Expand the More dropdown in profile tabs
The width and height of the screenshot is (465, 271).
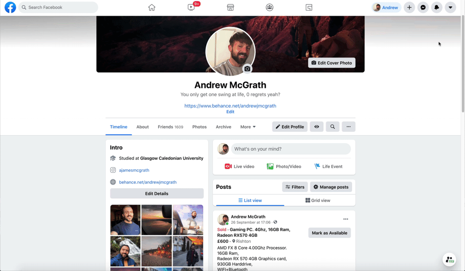(248, 127)
